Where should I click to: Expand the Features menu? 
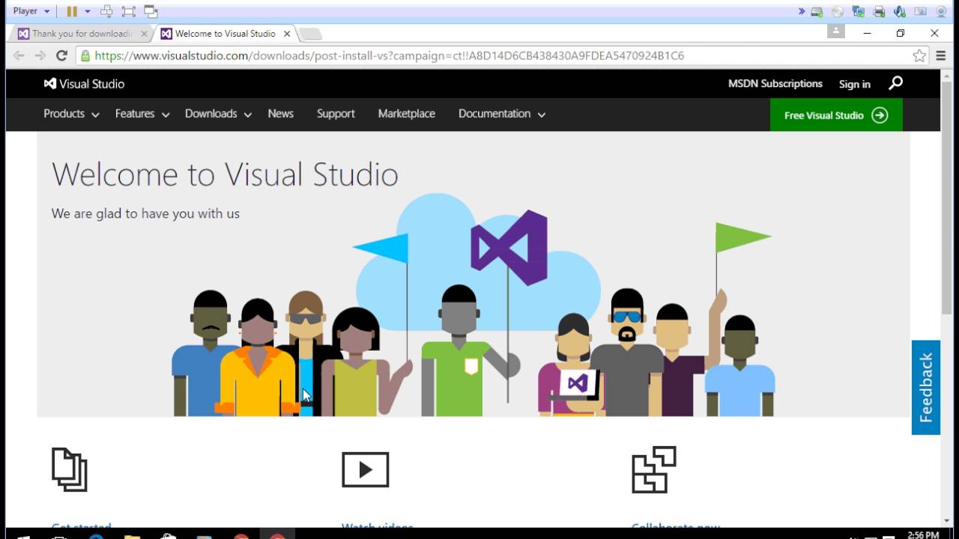click(142, 114)
